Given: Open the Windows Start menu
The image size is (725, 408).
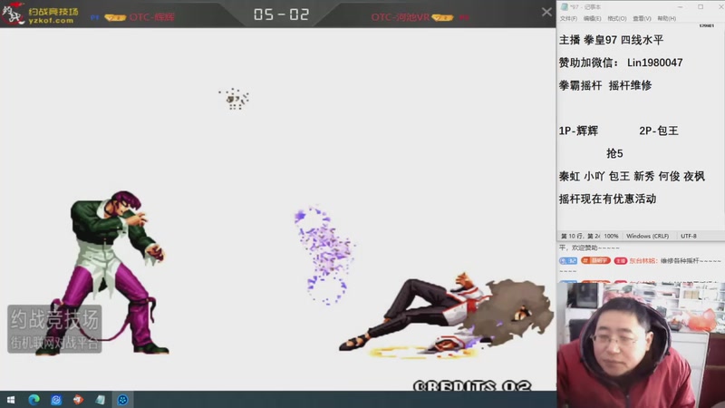Looking at the screenshot, I should [x=11, y=400].
